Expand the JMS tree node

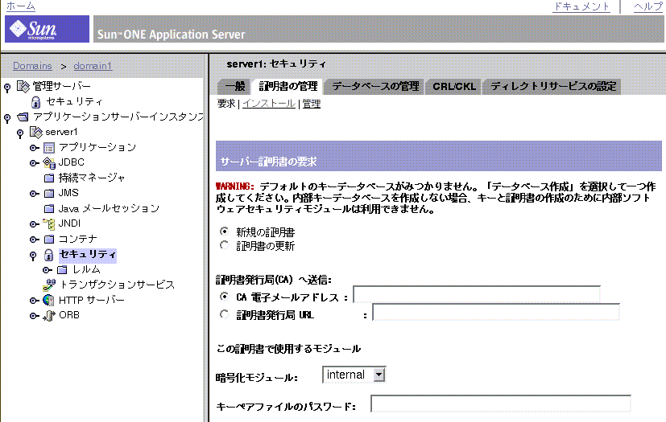[x=34, y=194]
